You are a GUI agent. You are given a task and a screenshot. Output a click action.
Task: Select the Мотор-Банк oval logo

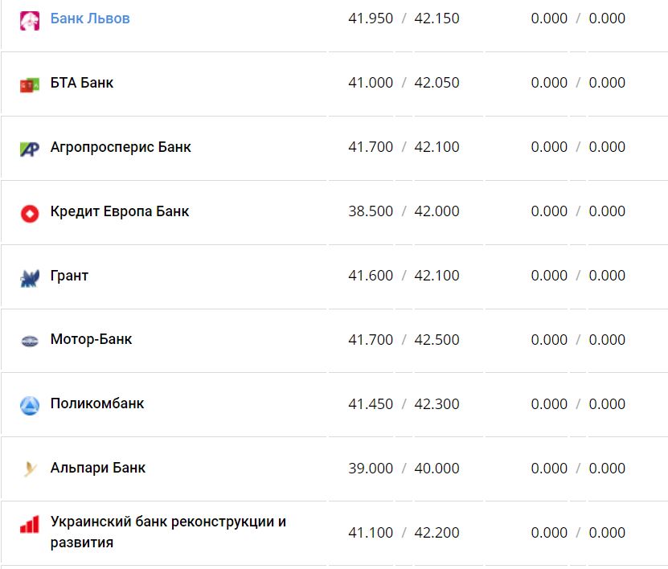click(x=31, y=339)
